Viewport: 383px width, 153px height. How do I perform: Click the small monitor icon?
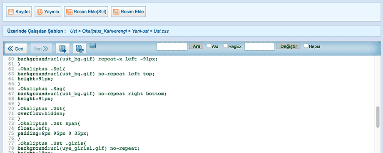coord(93,46)
